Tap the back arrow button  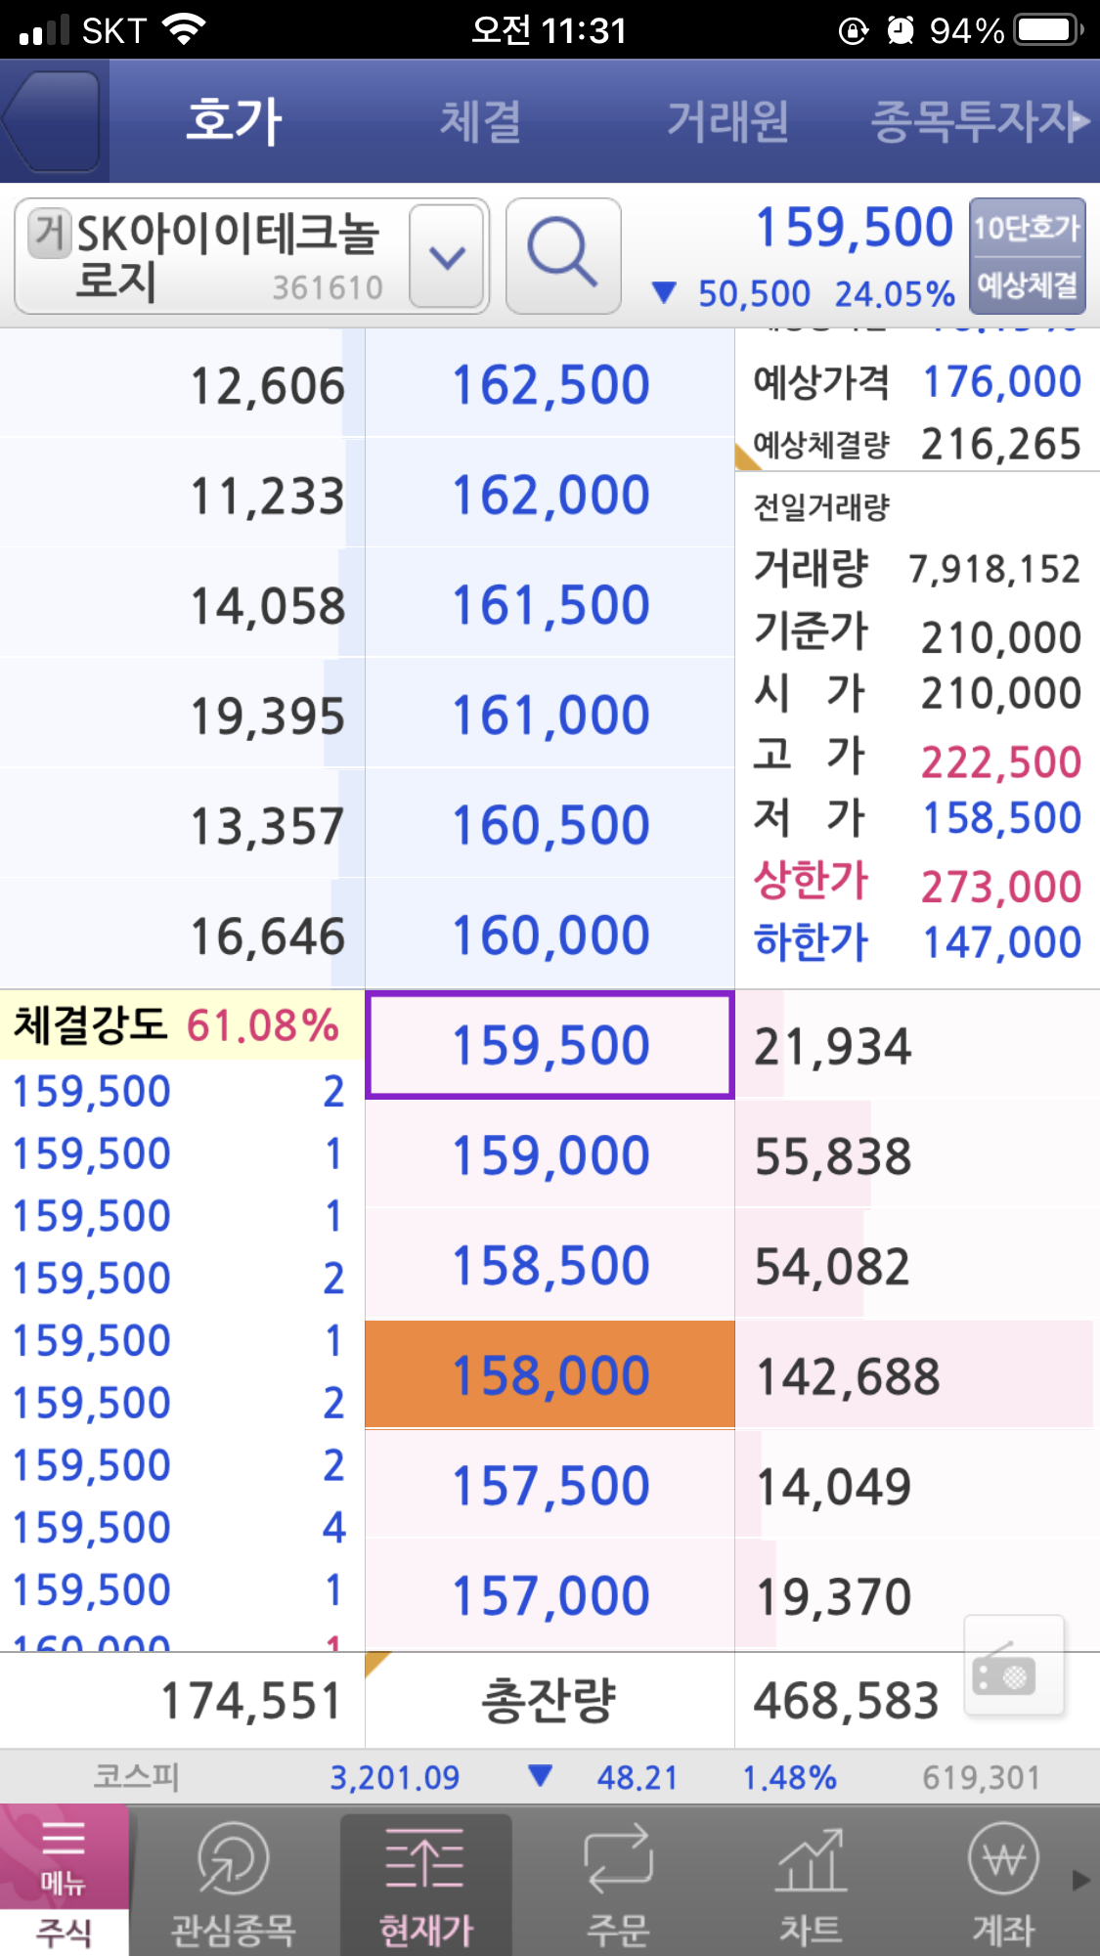tap(51, 121)
